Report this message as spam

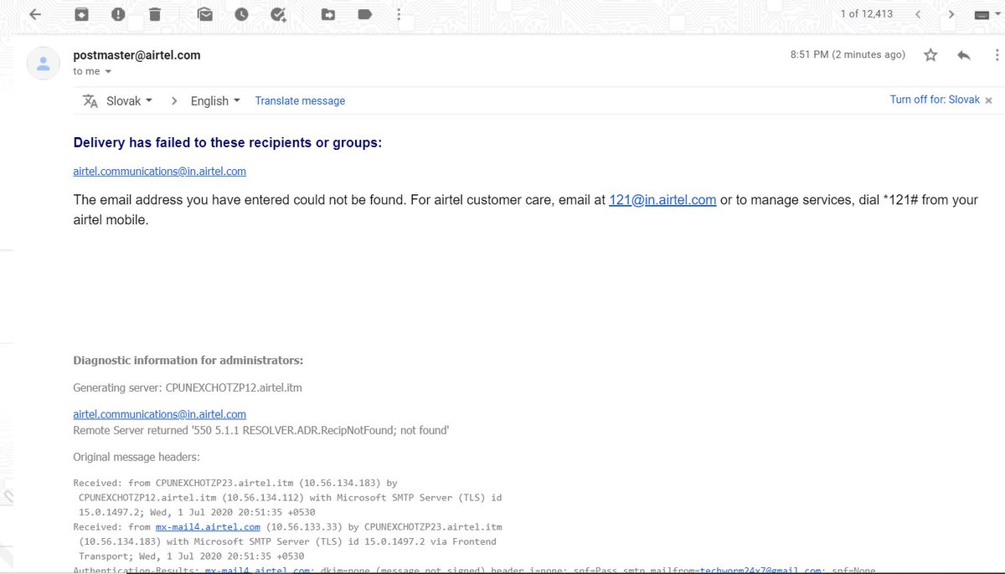[x=118, y=14]
